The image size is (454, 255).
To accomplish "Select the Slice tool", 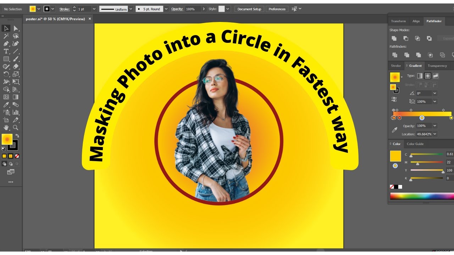I will 16,120.
